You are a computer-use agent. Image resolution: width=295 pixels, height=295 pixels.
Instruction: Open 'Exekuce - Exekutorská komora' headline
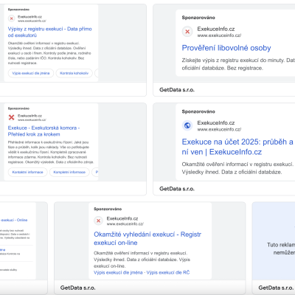[x=44, y=131]
